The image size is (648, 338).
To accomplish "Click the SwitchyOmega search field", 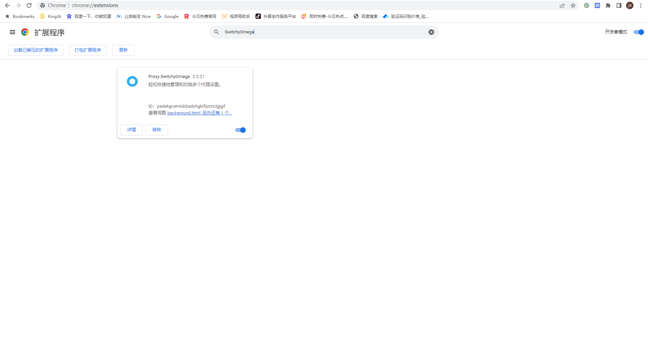I will [x=324, y=32].
